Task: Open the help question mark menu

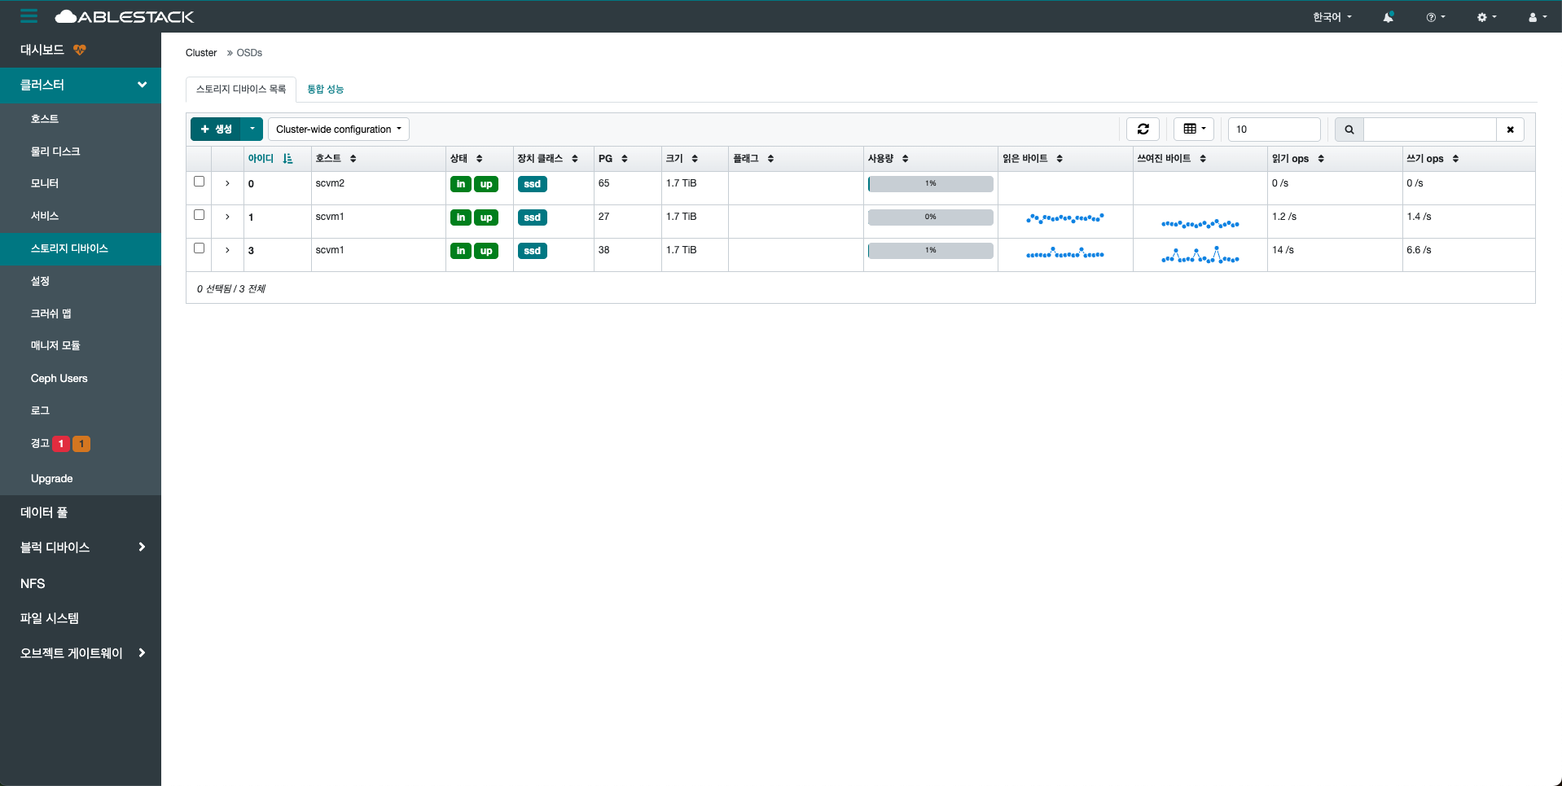Action: pyautogui.click(x=1435, y=17)
